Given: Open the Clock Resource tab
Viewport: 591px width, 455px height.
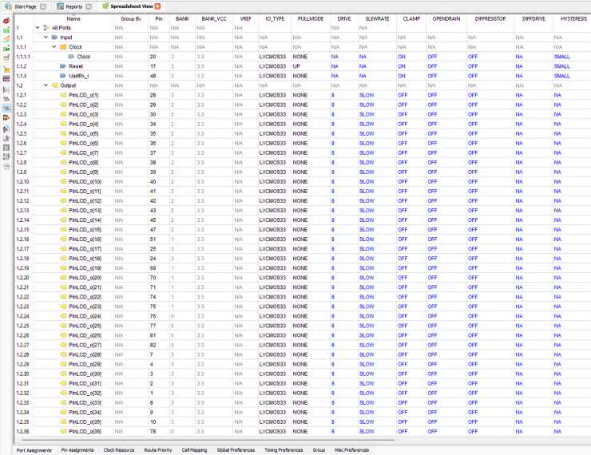Looking at the screenshot, I should coord(119,450).
